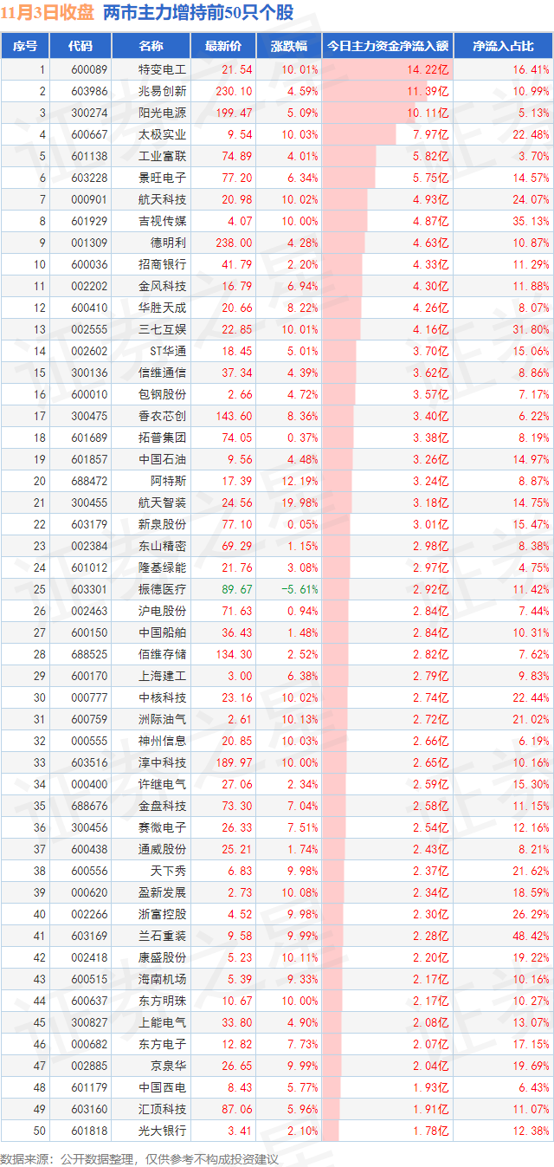Click the latest price 134.30
The height and width of the screenshot is (1167, 554).
[235, 654]
